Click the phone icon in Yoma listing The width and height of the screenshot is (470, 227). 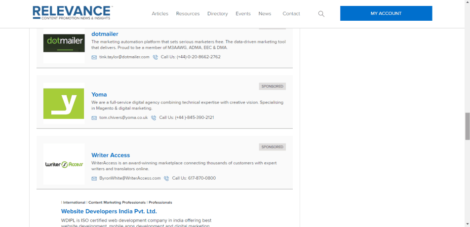[154, 118]
